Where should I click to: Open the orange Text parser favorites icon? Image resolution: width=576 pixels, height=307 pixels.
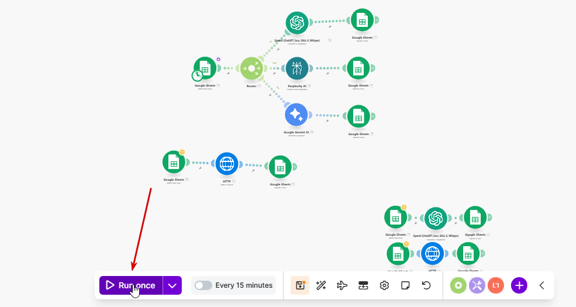pos(495,285)
